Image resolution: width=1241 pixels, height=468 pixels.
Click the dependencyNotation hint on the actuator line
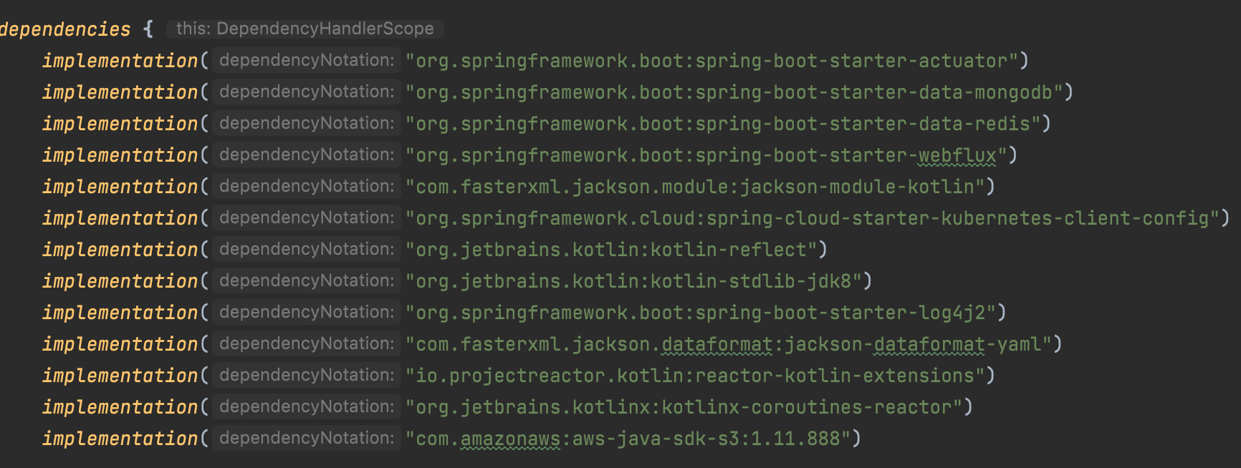pos(307,60)
